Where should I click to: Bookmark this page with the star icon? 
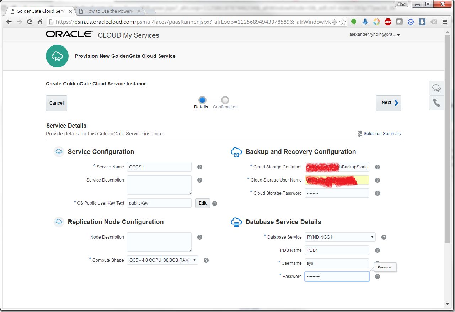click(342, 22)
